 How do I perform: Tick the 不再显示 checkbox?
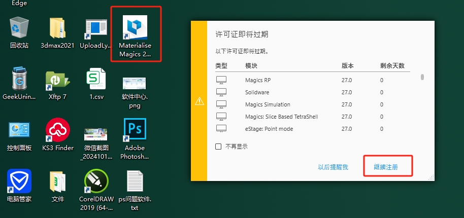[x=218, y=147]
